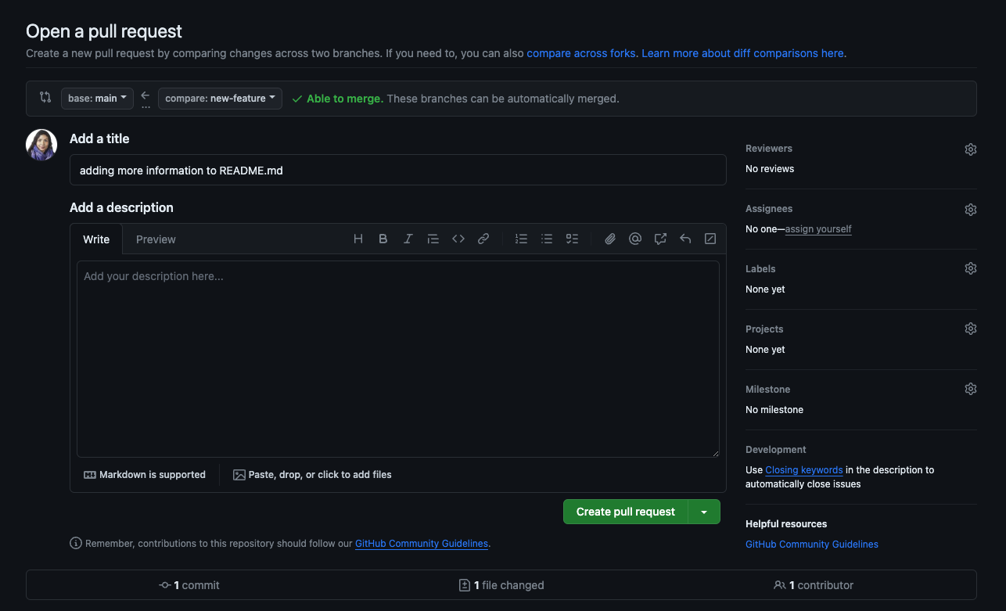Screen dimensions: 1006x611
Task: Open the base: main branch dropdown
Action: pyautogui.click(x=97, y=99)
